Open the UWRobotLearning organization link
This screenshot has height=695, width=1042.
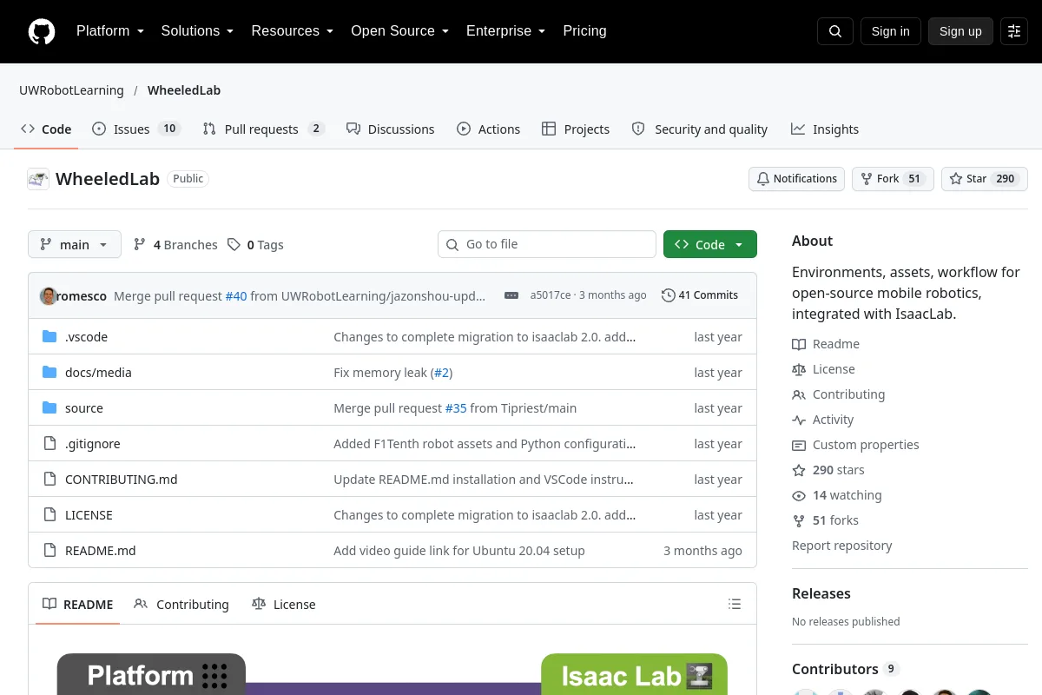coord(71,90)
